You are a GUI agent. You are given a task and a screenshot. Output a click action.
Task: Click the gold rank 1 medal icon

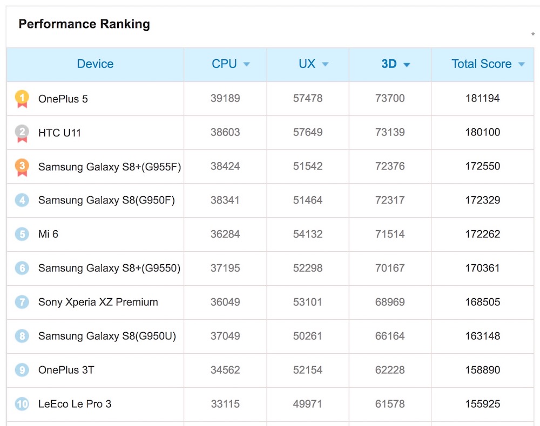pyautogui.click(x=22, y=99)
